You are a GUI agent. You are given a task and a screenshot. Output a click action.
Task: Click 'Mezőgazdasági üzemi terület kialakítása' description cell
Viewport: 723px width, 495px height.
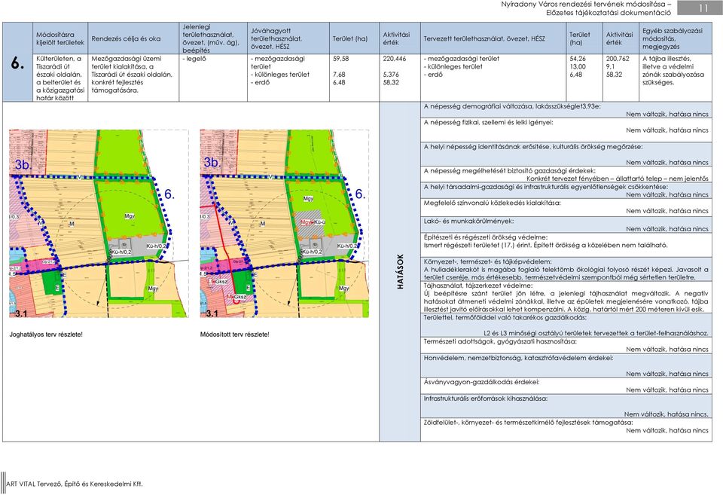click(x=135, y=78)
